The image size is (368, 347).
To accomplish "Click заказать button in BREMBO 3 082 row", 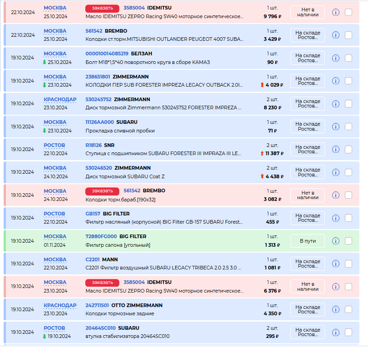I will pyautogui.click(x=103, y=191).
